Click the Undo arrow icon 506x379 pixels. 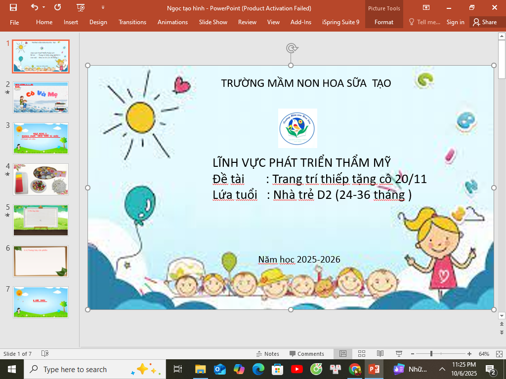[x=34, y=7]
